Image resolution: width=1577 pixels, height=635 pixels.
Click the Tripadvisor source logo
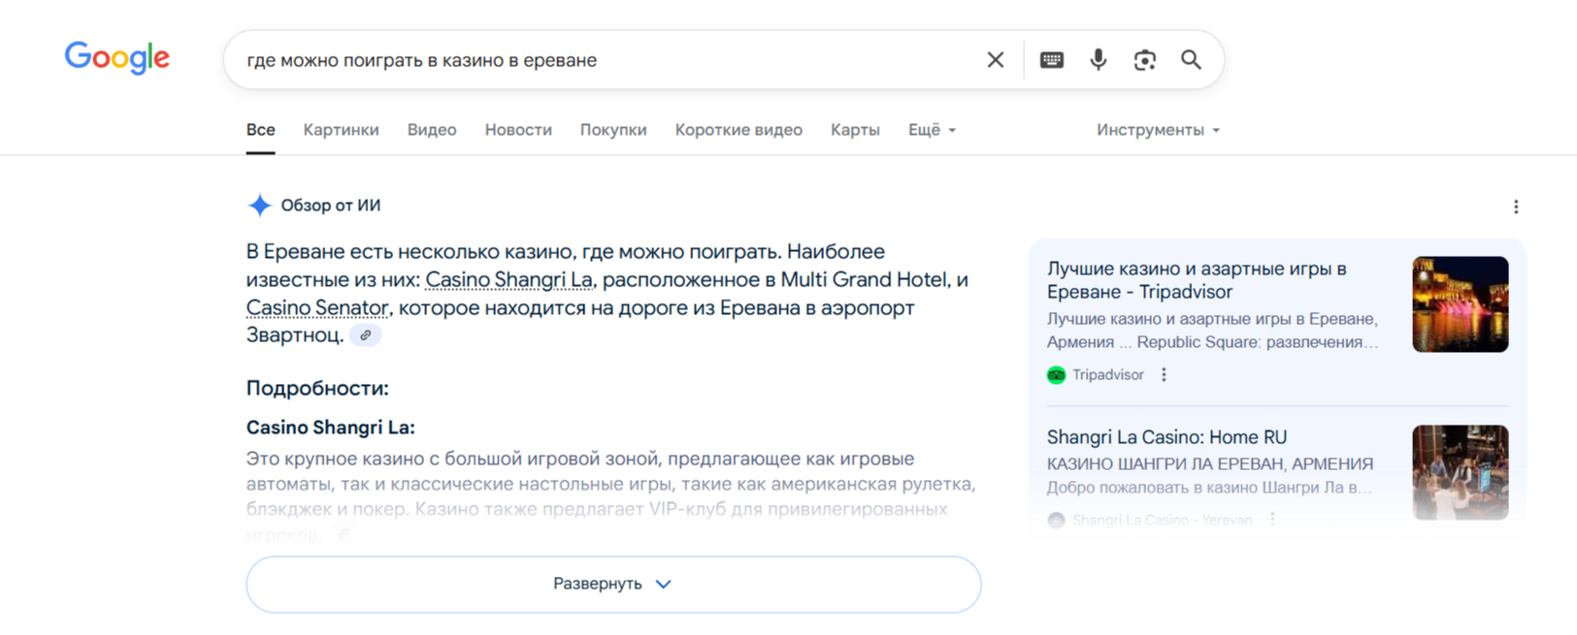[x=1056, y=375]
